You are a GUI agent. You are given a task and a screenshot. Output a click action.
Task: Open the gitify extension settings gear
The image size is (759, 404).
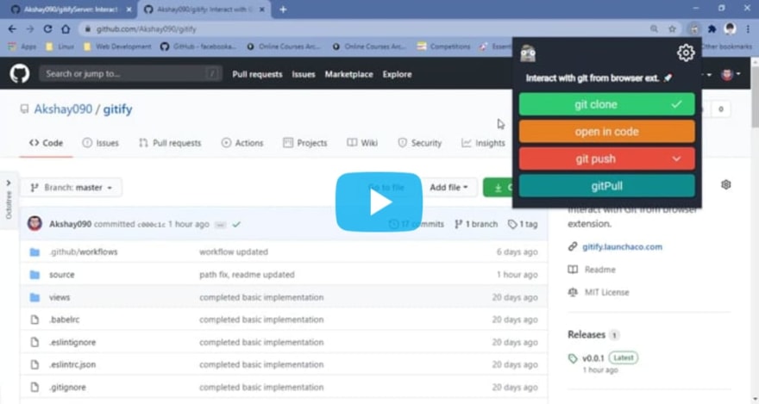coord(686,53)
